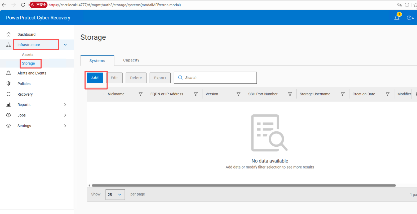Viewport: 417px width, 214px height.
Task: Expand the Jobs submenu chevron
Action: [65, 115]
